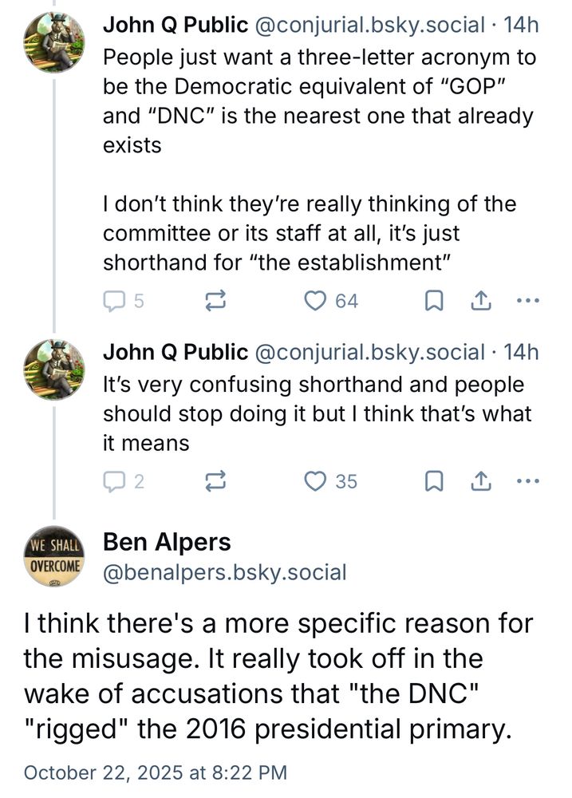The height and width of the screenshot is (798, 572).
Task: Open the first post's @conjurial.bsky.social handle
Action: click(369, 26)
